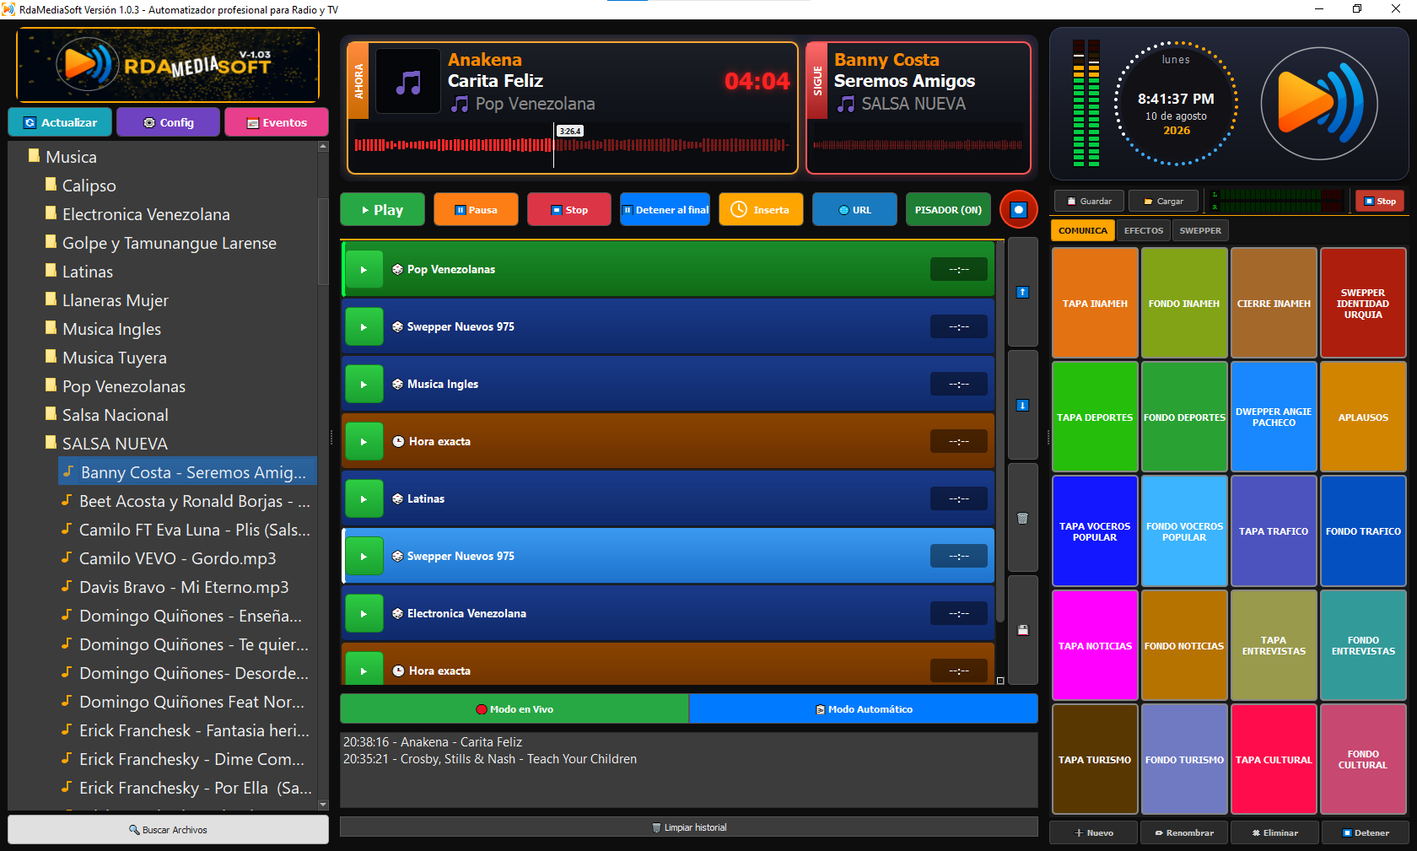Viewport: 1417px width, 851px height.
Task: Select history entry Crosby, Stills & Nash
Action: tap(490, 759)
